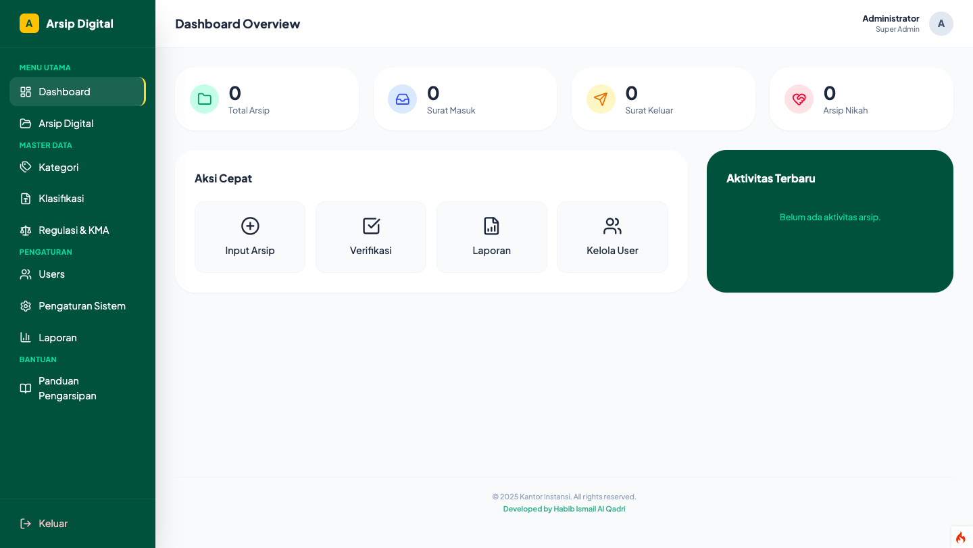The height and width of the screenshot is (548, 973).
Task: Open the Laporan document icon in Aksi Cepat
Action: click(x=491, y=226)
